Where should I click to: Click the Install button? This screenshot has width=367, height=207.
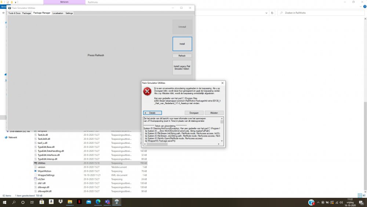coord(182,44)
